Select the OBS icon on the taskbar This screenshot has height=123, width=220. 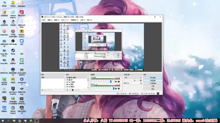click(37, 121)
